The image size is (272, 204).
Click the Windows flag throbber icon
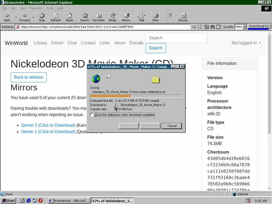tap(266, 8)
